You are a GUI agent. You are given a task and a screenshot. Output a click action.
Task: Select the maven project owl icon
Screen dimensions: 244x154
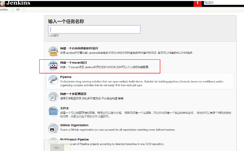pyautogui.click(x=53, y=65)
